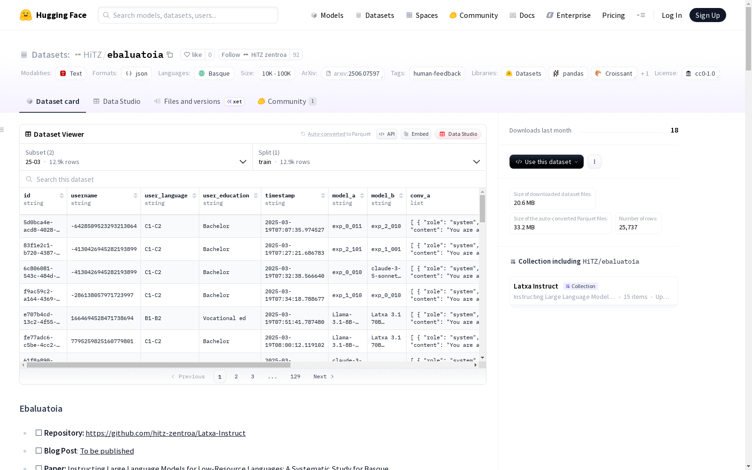Click the Embed button in Dataset Viewer
The width and height of the screenshot is (752, 470).
[416, 134]
